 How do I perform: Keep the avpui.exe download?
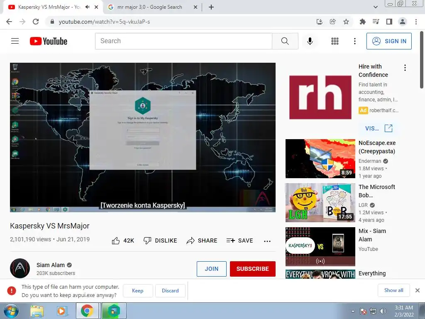tap(138, 290)
